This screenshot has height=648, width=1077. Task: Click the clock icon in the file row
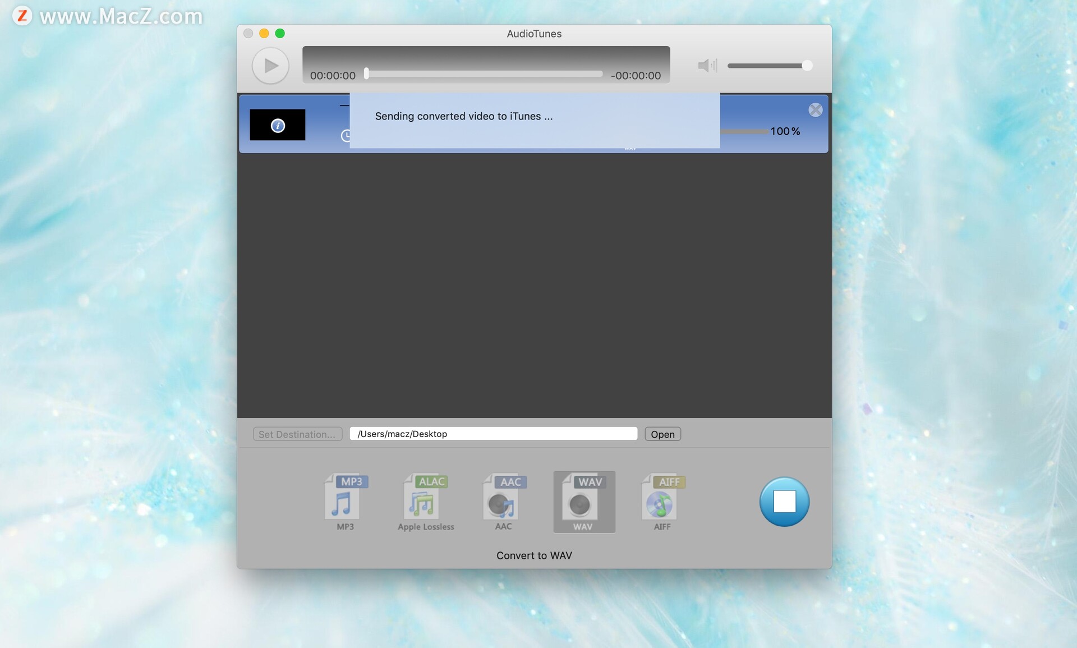click(x=347, y=136)
